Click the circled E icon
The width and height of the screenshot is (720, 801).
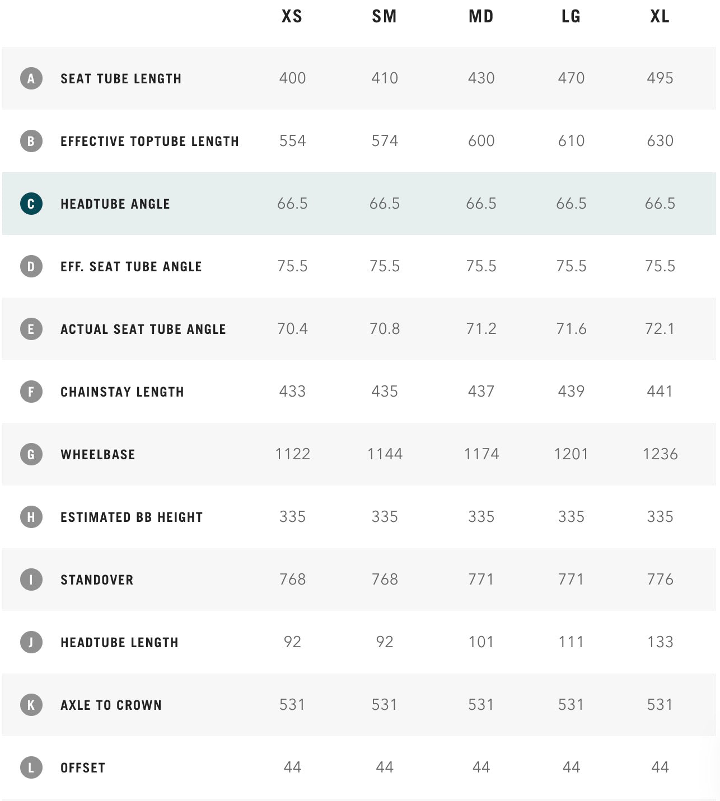tap(31, 329)
